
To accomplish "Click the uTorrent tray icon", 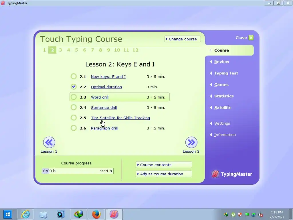I will [x=233, y=215].
